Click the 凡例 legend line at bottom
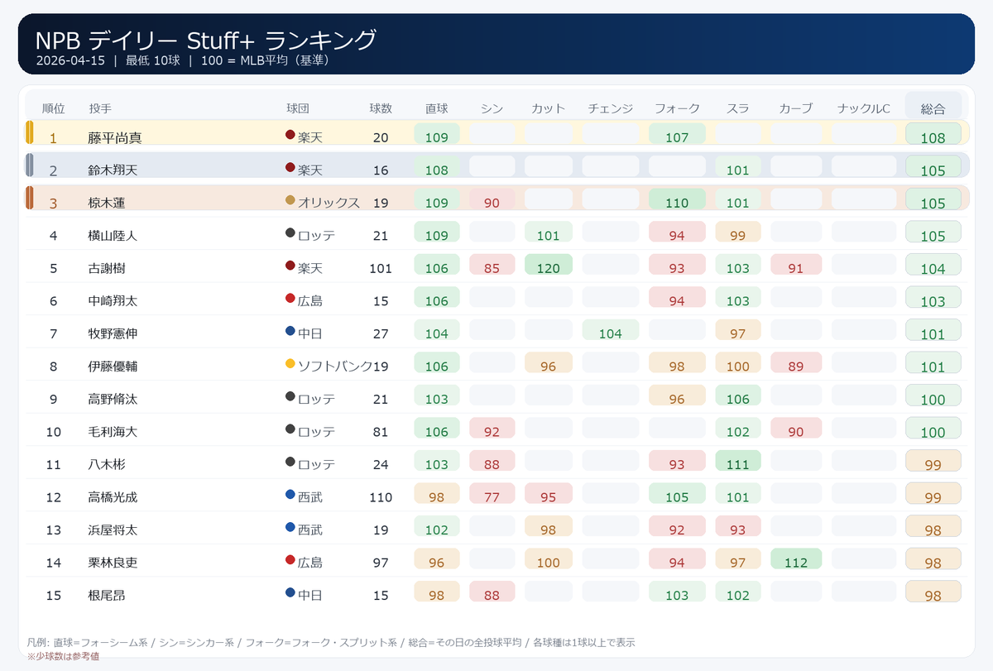The image size is (993, 671). 331,643
